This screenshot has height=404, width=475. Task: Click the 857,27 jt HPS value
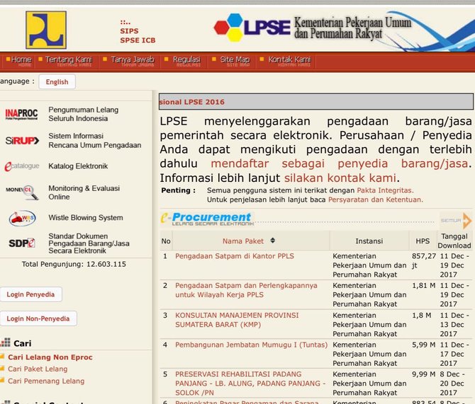424,260
